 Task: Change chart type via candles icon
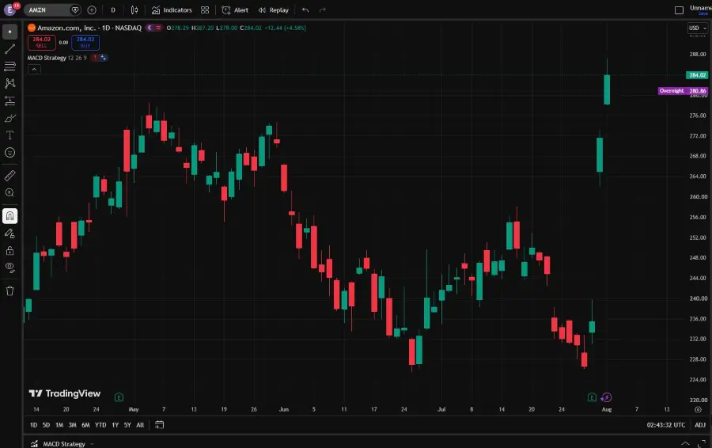click(x=134, y=10)
